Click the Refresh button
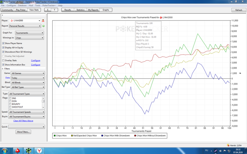This screenshot has height=154, width=247. (x=239, y=10)
